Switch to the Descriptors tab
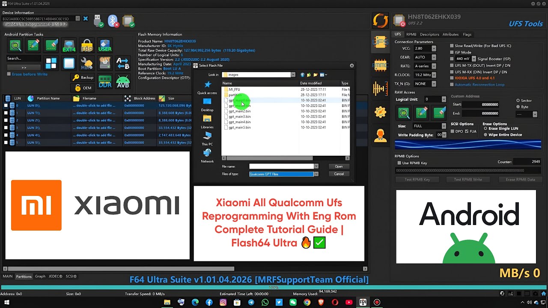The image size is (548, 308). (x=429, y=34)
